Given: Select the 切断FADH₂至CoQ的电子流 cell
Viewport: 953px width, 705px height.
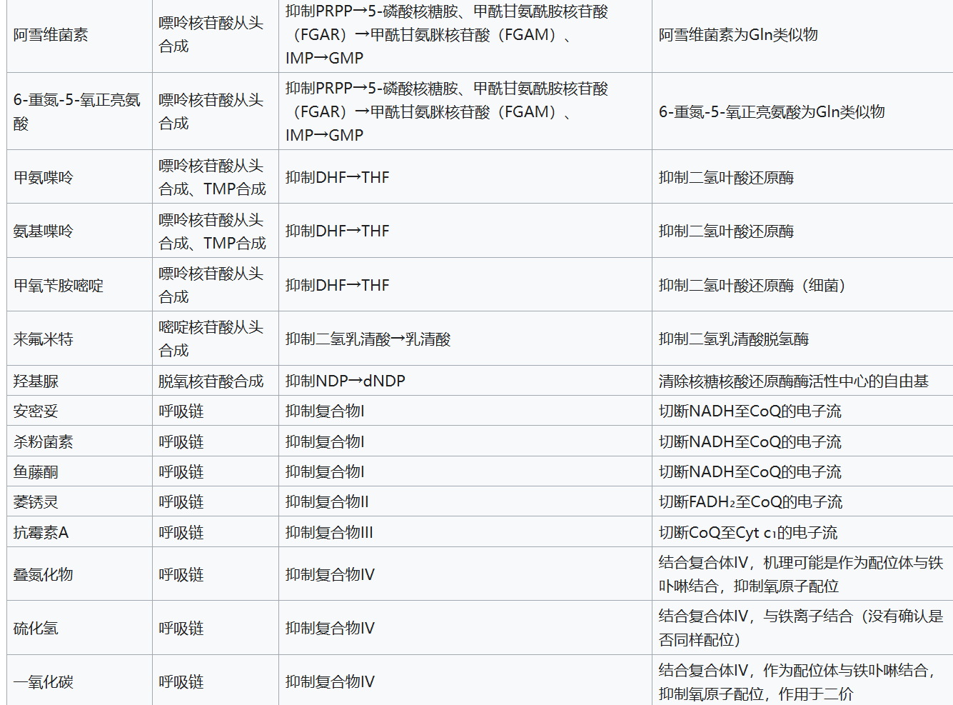Looking at the screenshot, I should point(750,502).
